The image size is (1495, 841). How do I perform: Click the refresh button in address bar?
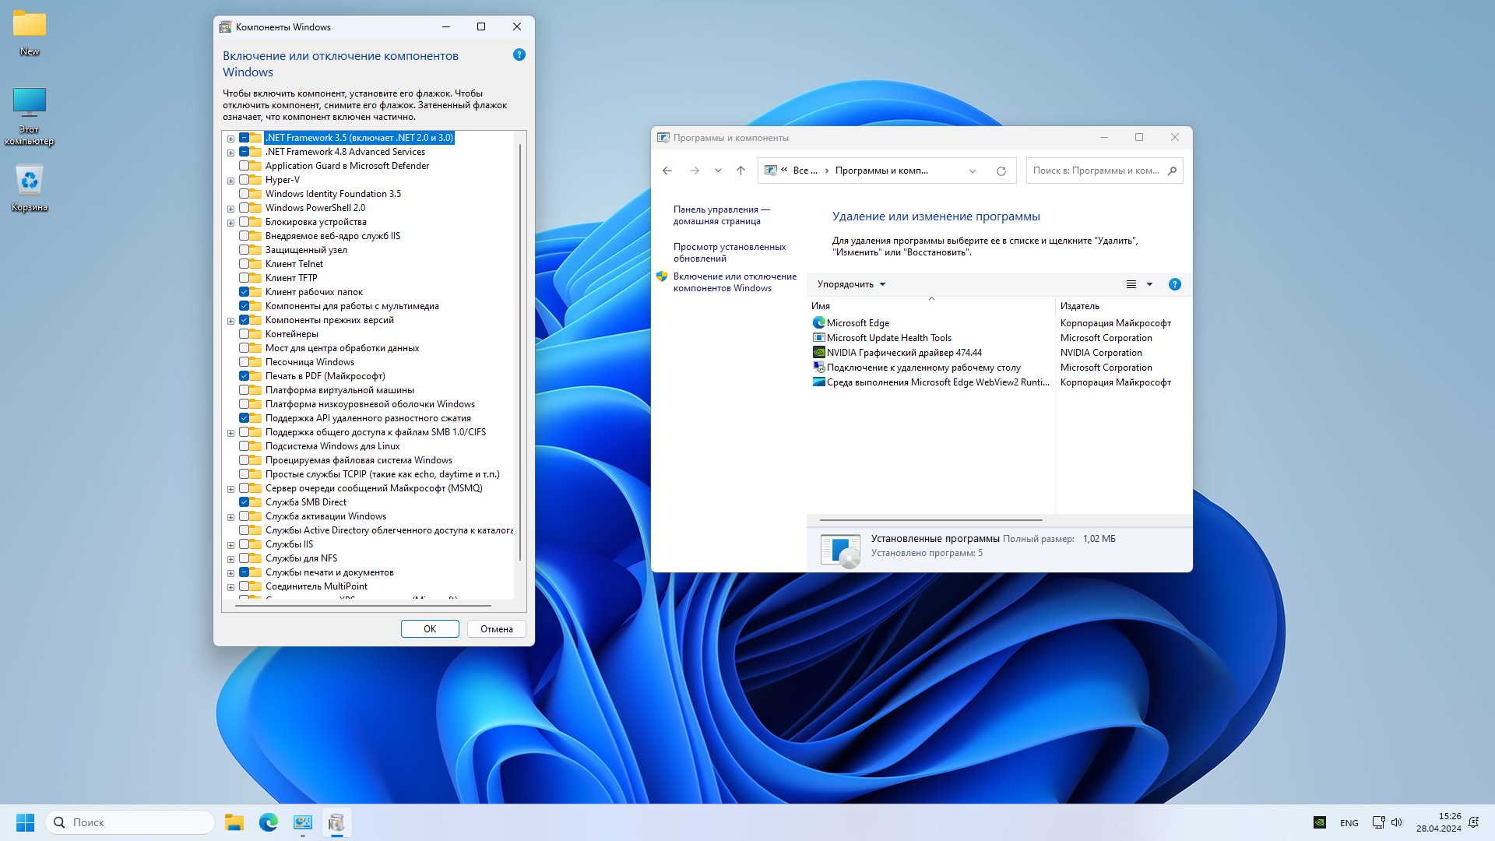[1001, 171]
